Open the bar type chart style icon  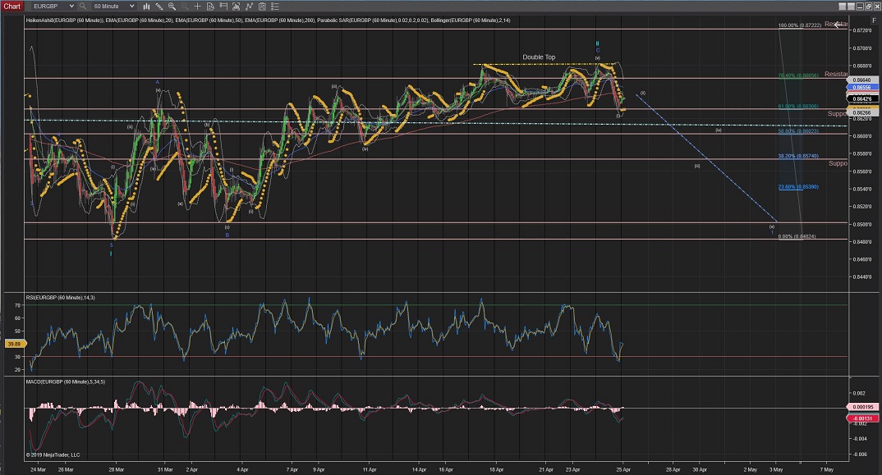tap(148, 6)
